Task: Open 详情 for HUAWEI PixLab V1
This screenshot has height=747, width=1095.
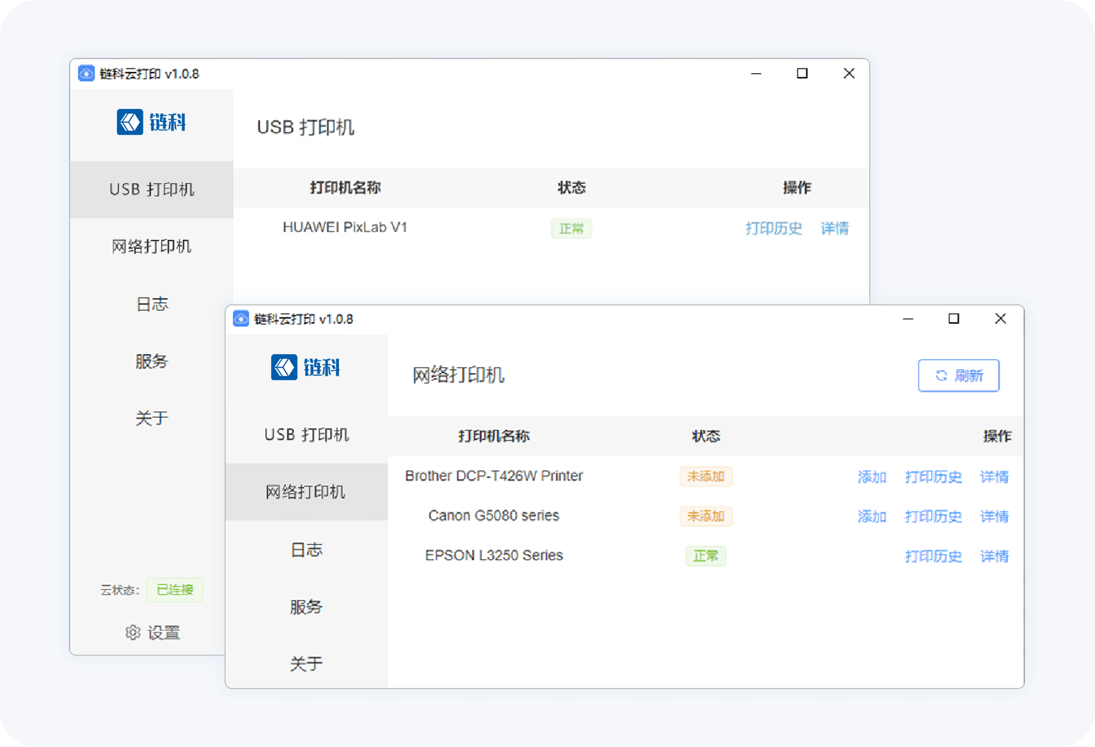Action: tap(835, 228)
